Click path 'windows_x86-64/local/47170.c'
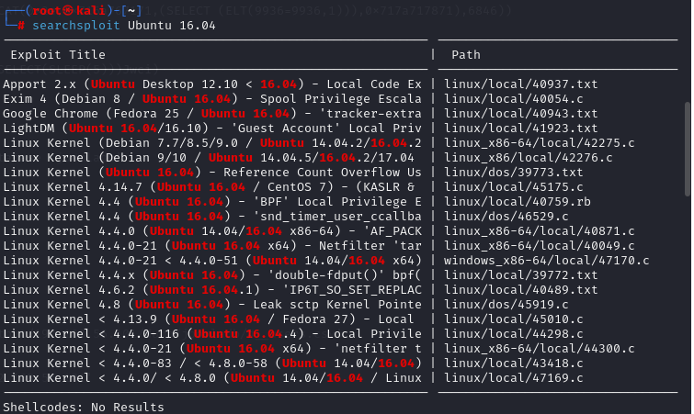 tap(547, 260)
